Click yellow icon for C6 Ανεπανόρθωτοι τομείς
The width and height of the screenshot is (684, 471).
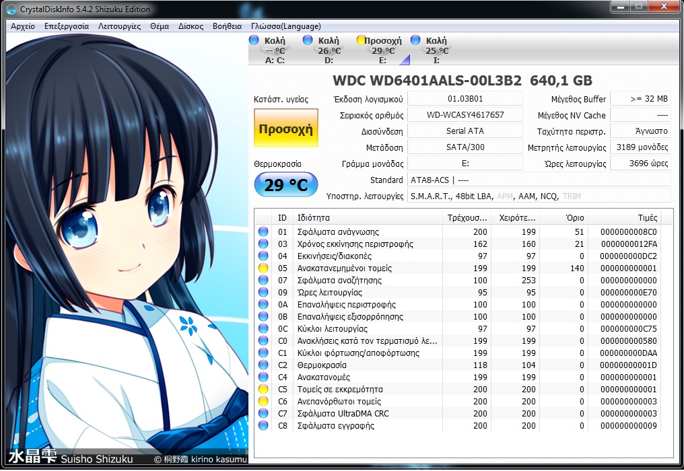263,401
